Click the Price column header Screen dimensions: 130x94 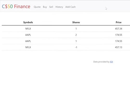click(119, 22)
